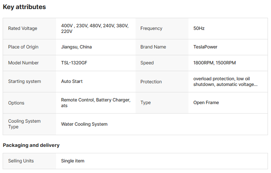Image resolution: width=271 pixels, height=173 pixels.
Task: Select the Place of Origin label
Action: click(x=23, y=47)
